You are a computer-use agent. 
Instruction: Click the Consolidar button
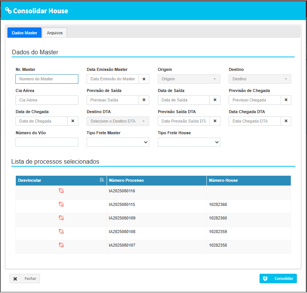click(278, 279)
